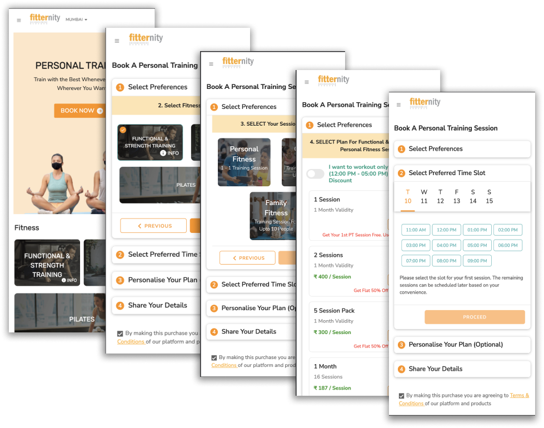This screenshot has height=428, width=544.
Task: Pick the 08:00 PM time slot
Action: (x=447, y=261)
